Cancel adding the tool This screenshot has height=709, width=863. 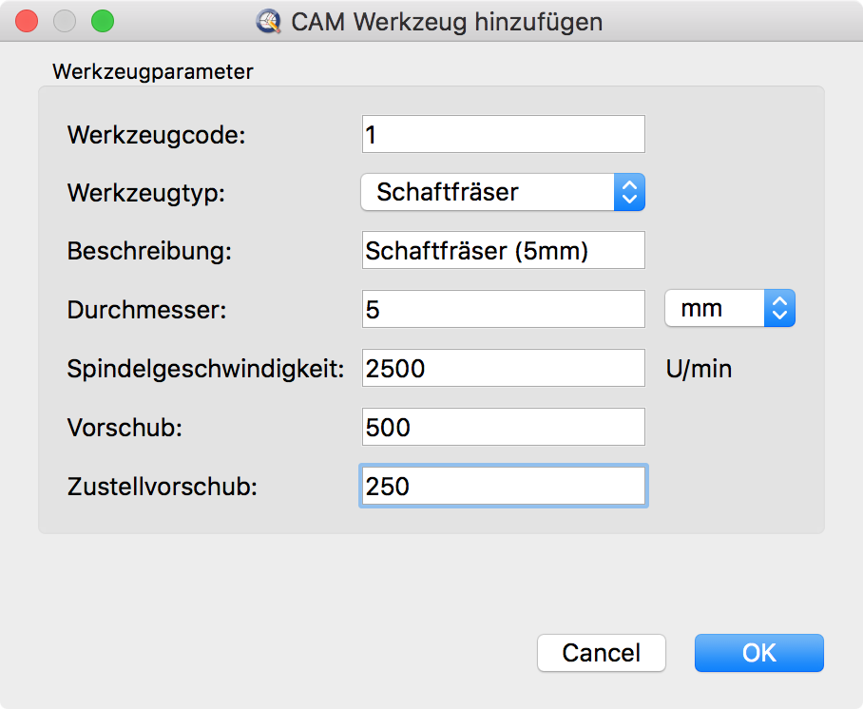pyautogui.click(x=601, y=653)
